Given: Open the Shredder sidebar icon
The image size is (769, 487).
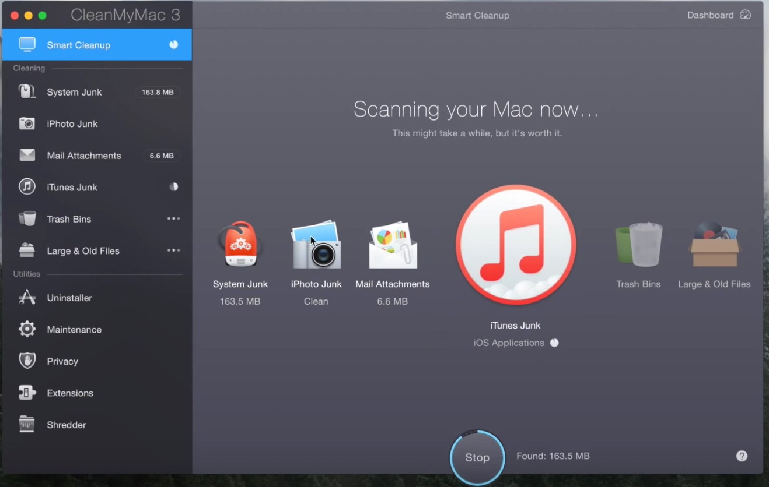Looking at the screenshot, I should point(27,425).
